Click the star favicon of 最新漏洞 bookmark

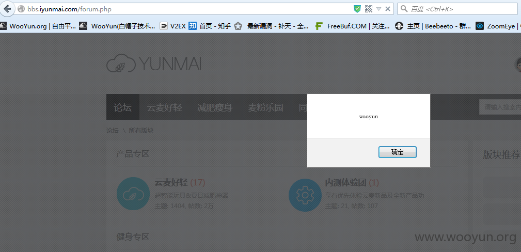click(238, 26)
